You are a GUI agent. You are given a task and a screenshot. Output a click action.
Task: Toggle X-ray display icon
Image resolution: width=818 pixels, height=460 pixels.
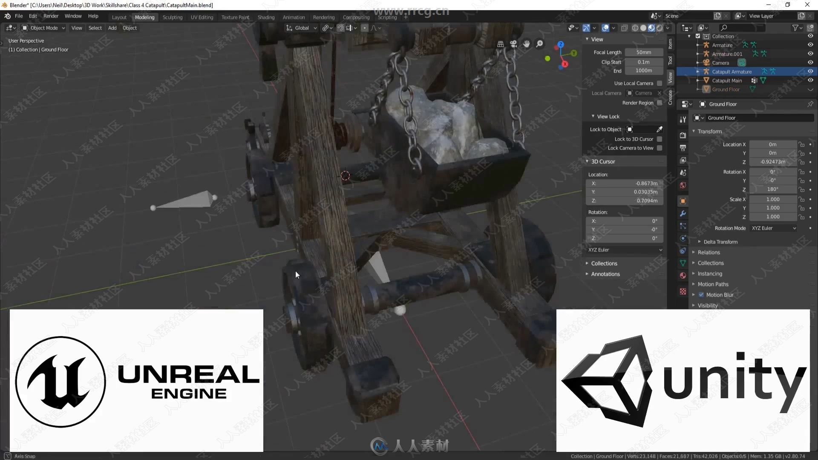[624, 28]
